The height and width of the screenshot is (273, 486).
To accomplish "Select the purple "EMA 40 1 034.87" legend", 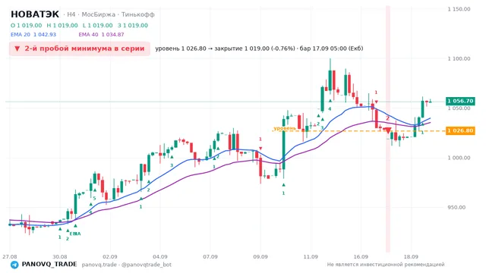I will (101, 35).
